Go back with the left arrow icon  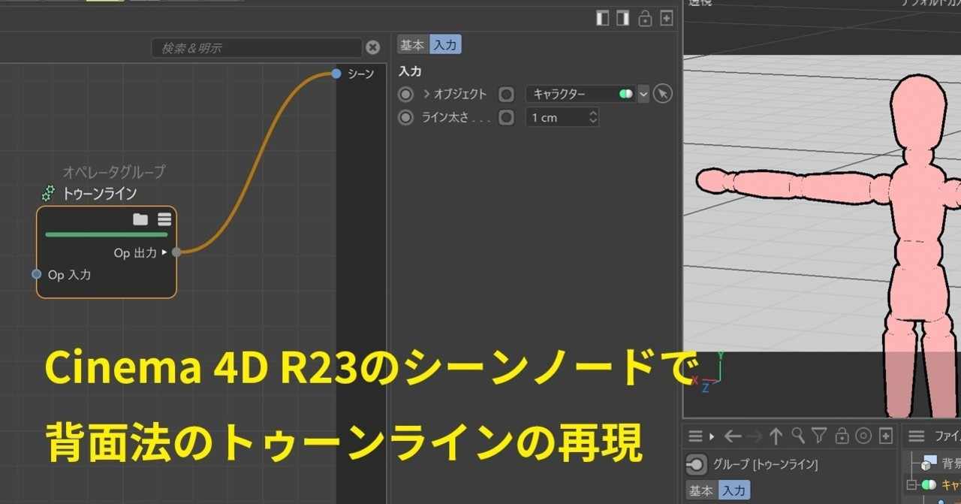coord(734,436)
